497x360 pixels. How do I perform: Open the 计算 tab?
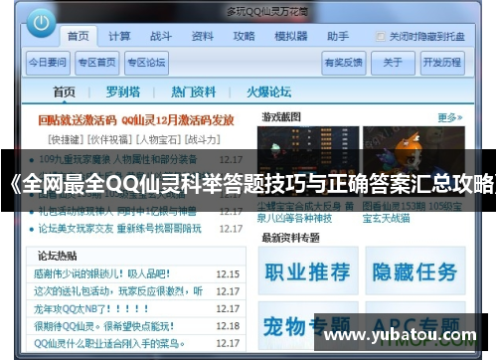coord(119,36)
